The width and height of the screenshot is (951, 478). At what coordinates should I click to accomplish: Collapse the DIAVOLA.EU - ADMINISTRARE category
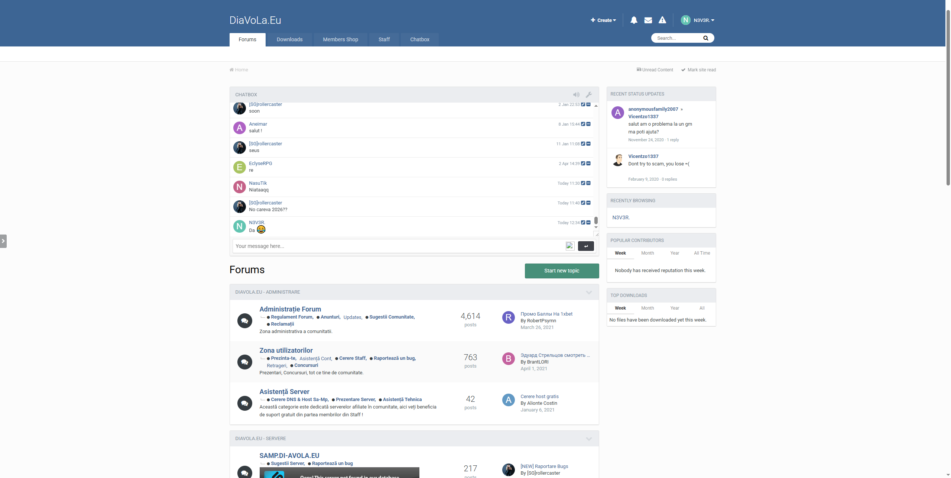pyautogui.click(x=589, y=292)
